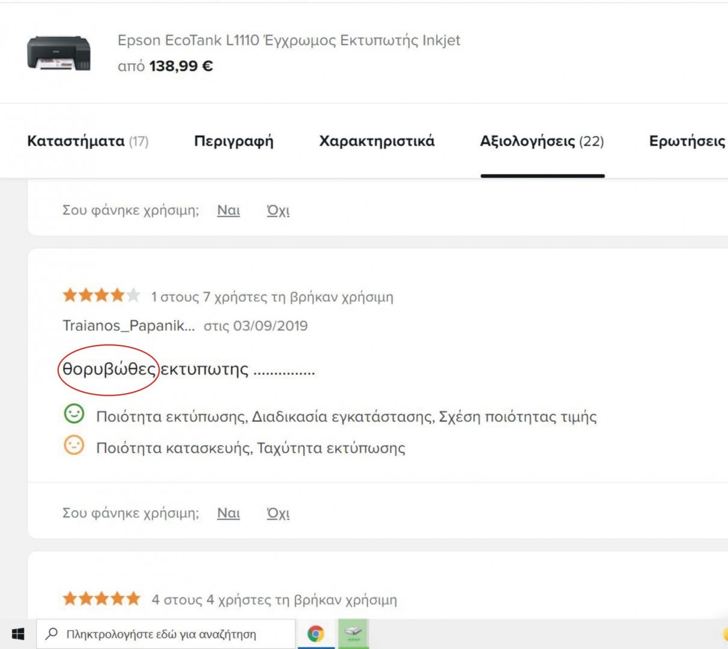The width and height of the screenshot is (728, 649).
Task: Click the green smiley positives icon
Action: pyautogui.click(x=74, y=413)
